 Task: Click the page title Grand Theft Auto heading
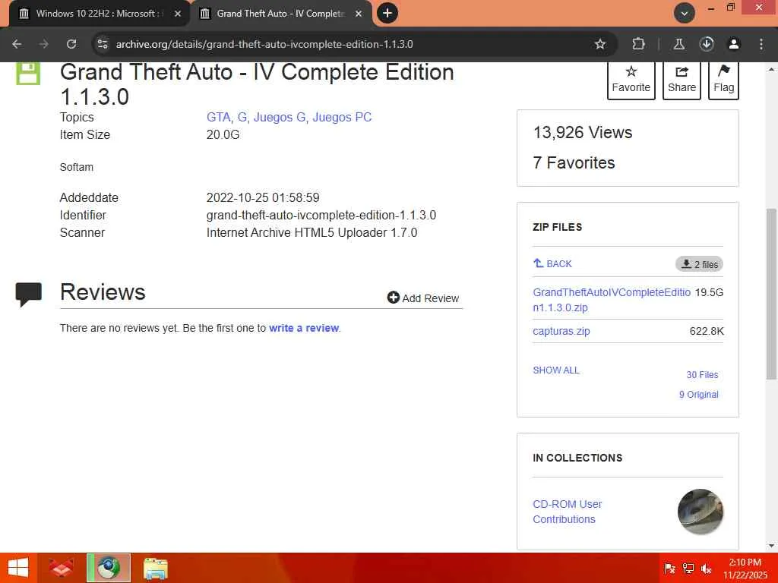pyautogui.click(x=257, y=84)
